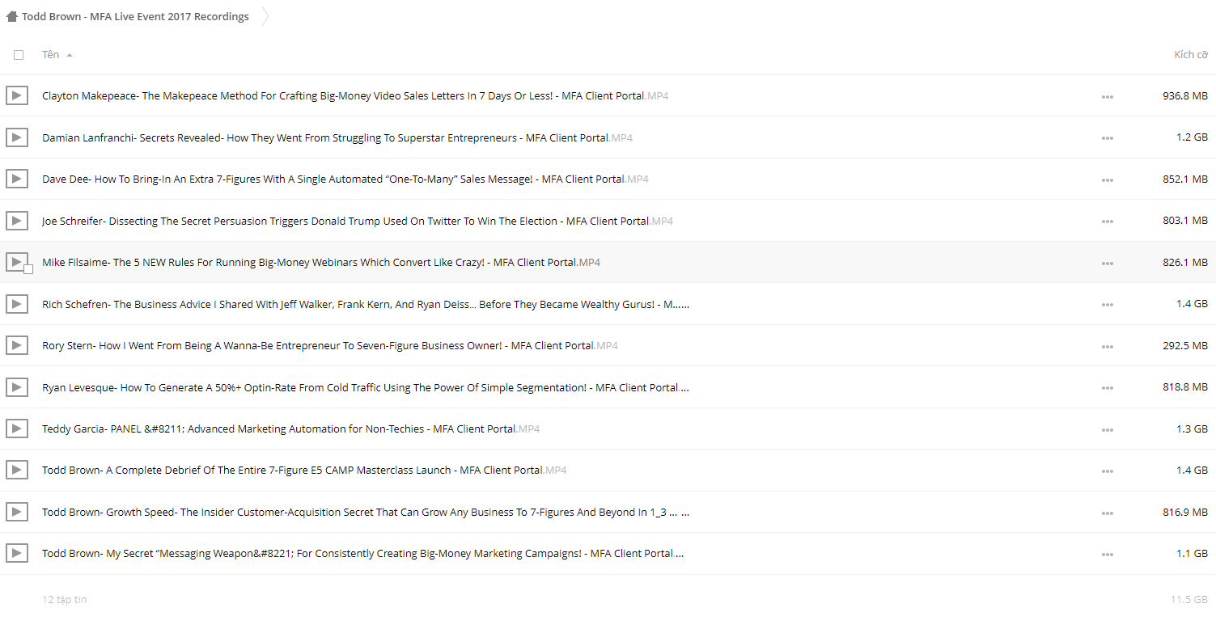Open more options for E5 CAMP Masterclass Debrief
Screen dimensions: 1216x629
point(1107,471)
